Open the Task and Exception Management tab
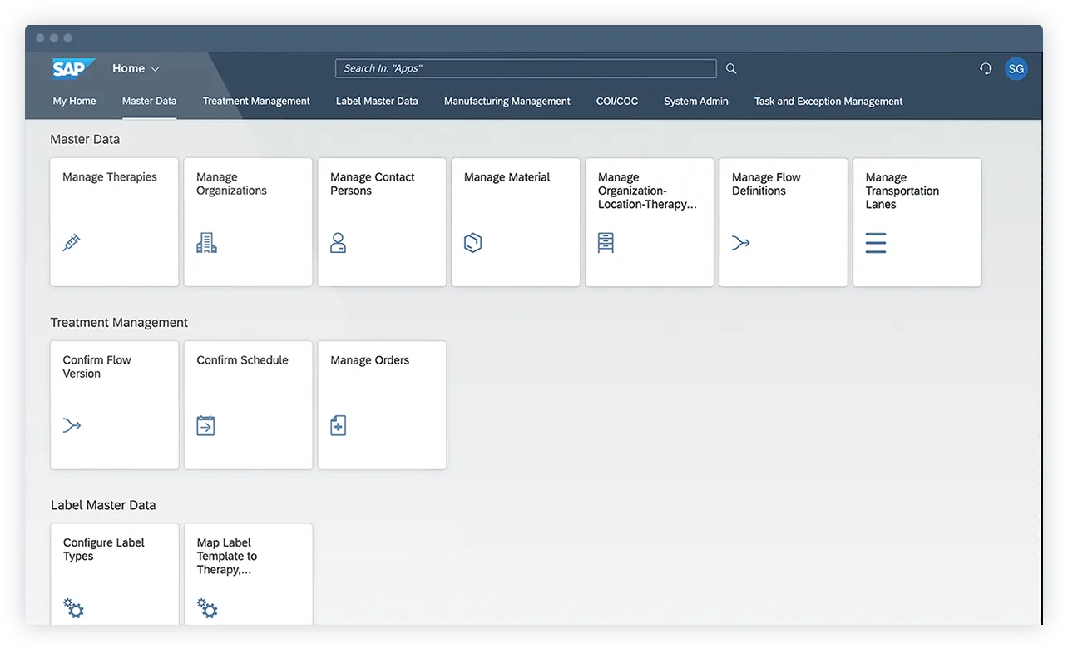Image resolution: width=1068 pixels, height=649 pixels. point(828,101)
